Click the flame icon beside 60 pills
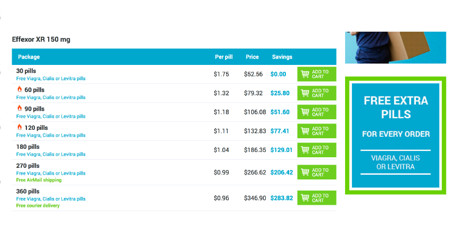The height and width of the screenshot is (228, 455). point(20,89)
